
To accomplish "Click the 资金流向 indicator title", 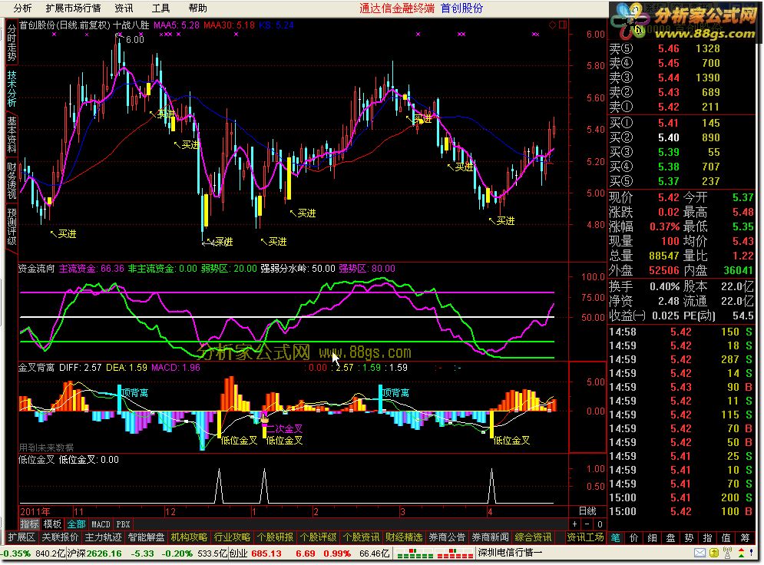I will click(x=37, y=269).
